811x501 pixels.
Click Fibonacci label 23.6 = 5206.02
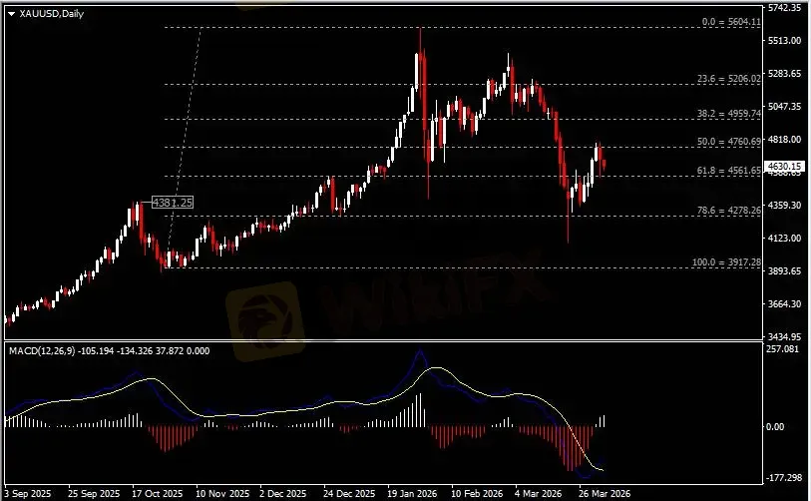tap(729, 79)
